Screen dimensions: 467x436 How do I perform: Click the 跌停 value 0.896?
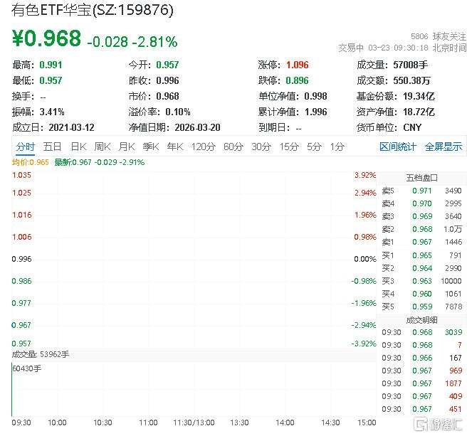[297, 80]
